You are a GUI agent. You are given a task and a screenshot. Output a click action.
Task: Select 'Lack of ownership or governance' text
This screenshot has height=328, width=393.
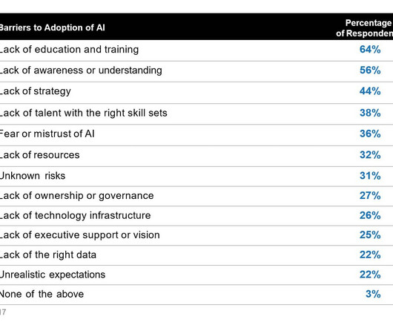[76, 196]
